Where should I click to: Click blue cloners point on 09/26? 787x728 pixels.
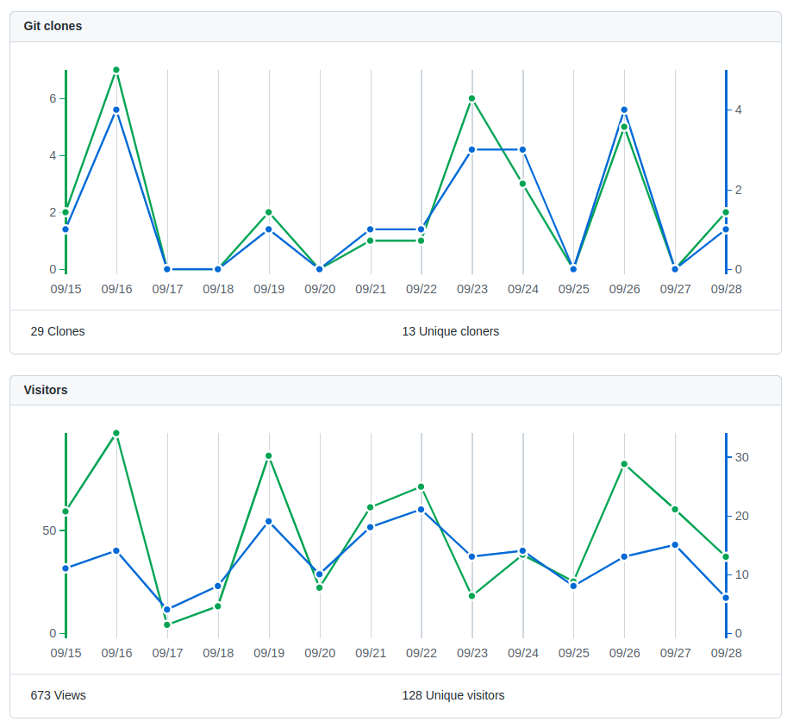(624, 110)
